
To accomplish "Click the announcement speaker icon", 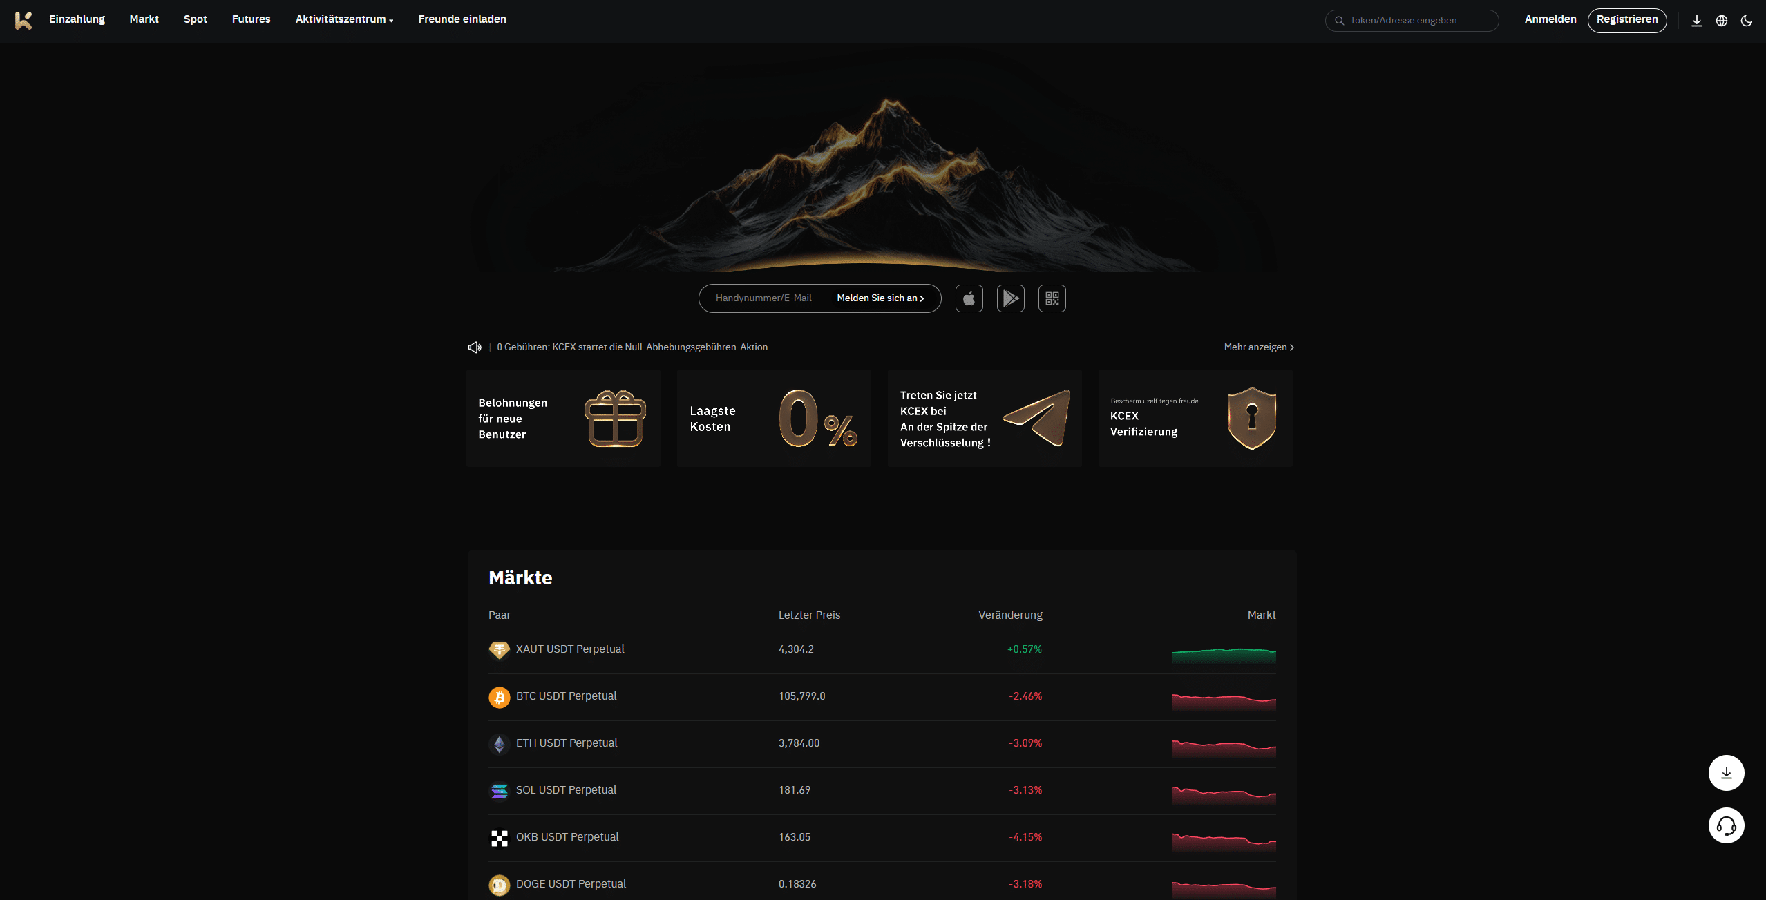I will click(x=475, y=347).
